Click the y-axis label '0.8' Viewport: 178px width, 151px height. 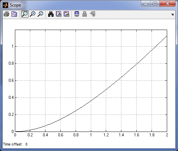click(x=11, y=63)
